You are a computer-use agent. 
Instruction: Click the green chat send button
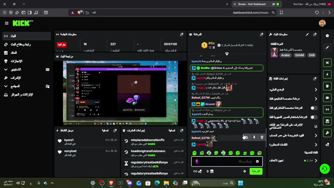click(256, 171)
